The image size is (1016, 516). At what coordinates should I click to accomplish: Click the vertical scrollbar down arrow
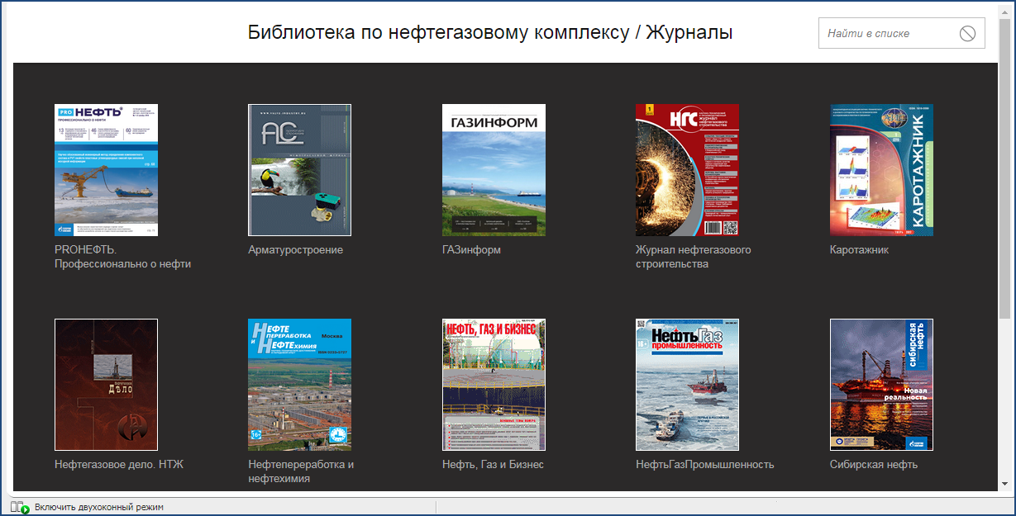[x=1004, y=484]
